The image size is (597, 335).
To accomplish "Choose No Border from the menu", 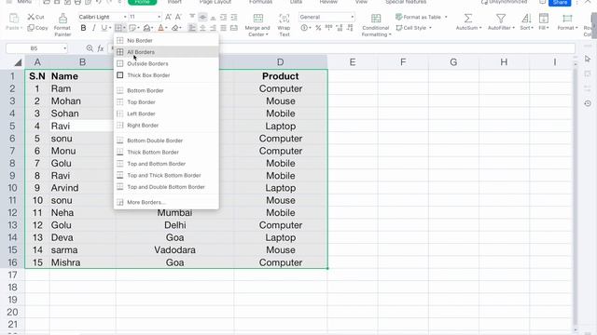I will coord(166,40).
